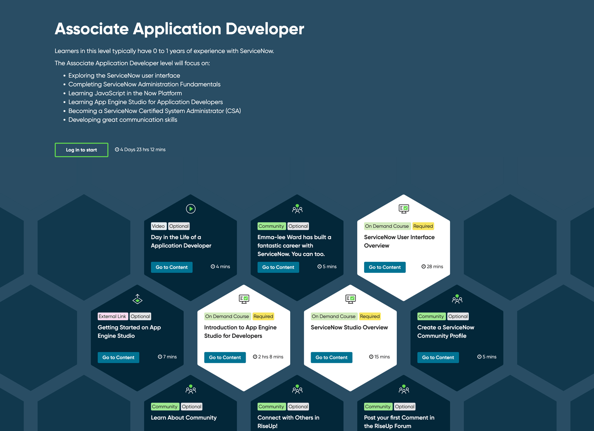Click Optional tag on Create a ServiceNow Community Profile
The image size is (594, 431).
pos(458,316)
